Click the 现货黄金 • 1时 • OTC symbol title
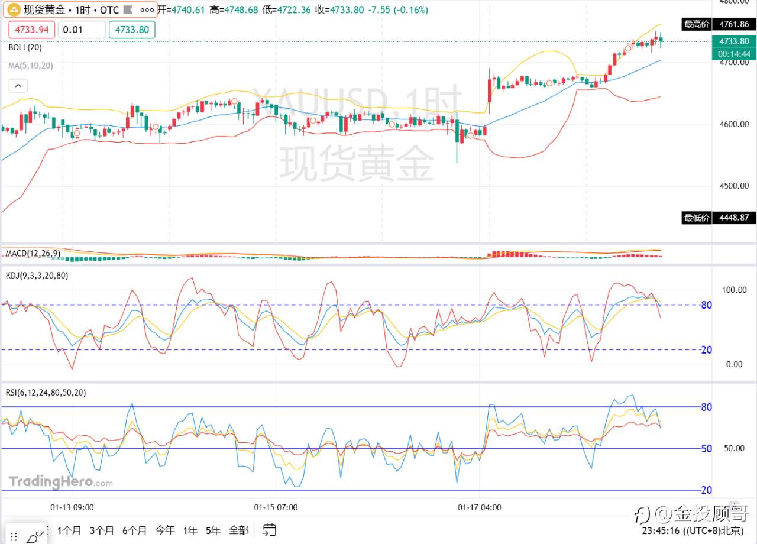 pyautogui.click(x=70, y=10)
